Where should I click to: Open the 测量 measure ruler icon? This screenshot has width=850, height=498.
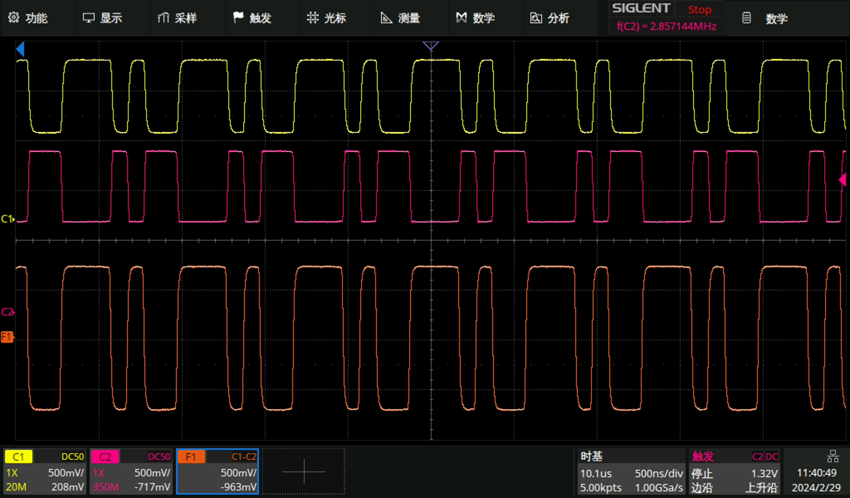tap(386, 18)
